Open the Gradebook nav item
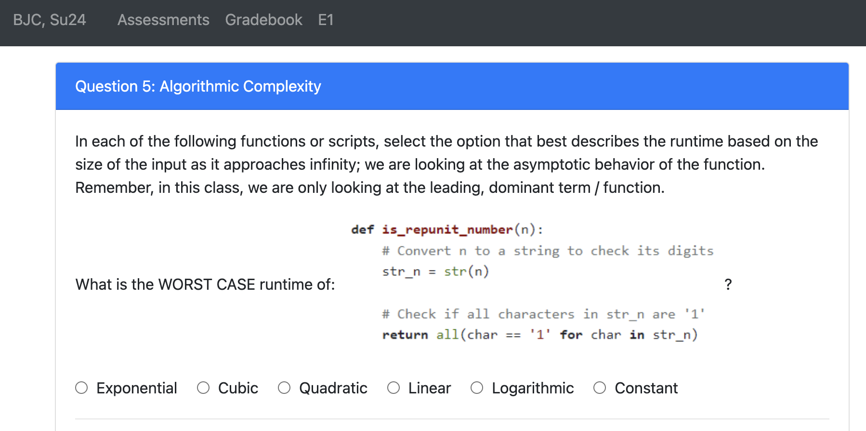This screenshot has width=866, height=431. tap(263, 20)
